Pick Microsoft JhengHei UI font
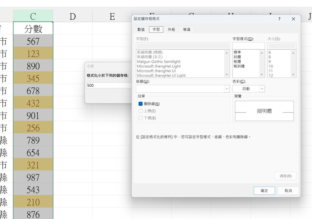Image resolution: width=312 pixels, height=219 pixels. (156, 71)
